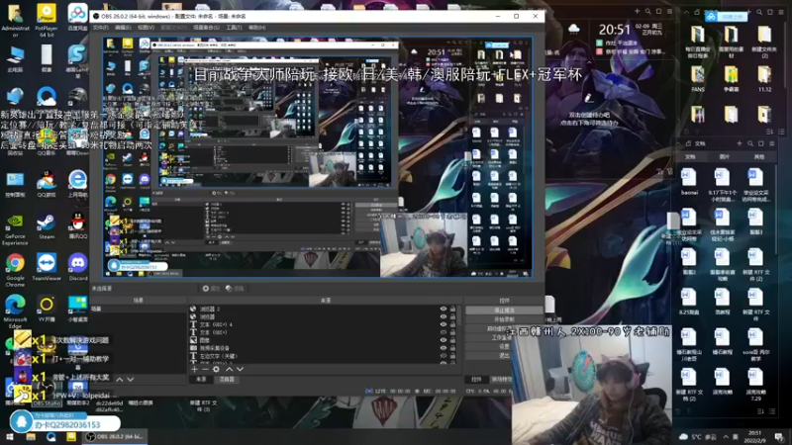Open FANS folder in desktop organizer

(x=698, y=79)
